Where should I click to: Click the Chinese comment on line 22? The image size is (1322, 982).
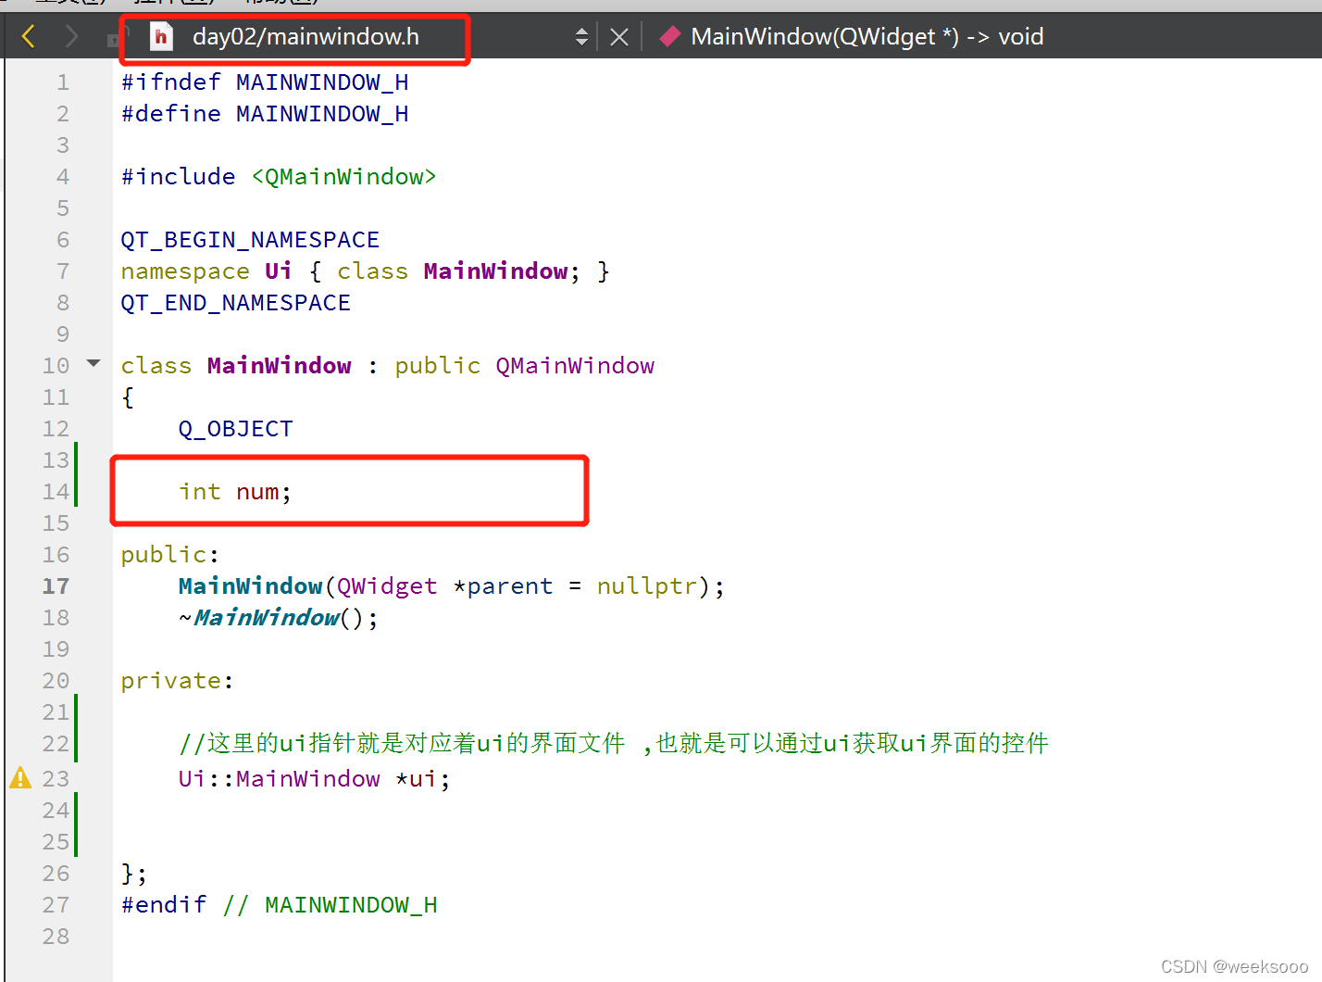(613, 743)
